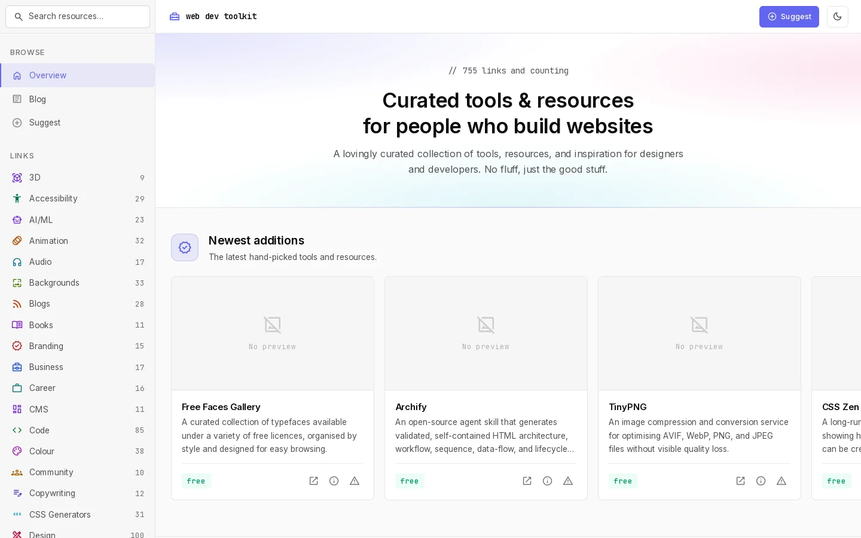View Archify details info icon
The width and height of the screenshot is (861, 538).
coord(548,481)
